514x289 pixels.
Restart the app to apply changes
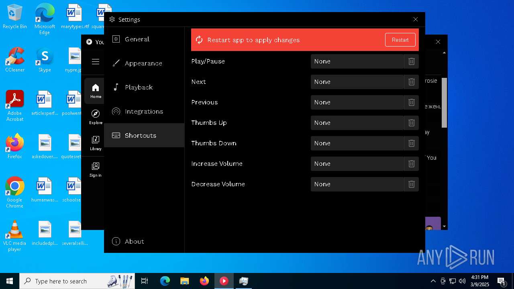[x=400, y=40]
